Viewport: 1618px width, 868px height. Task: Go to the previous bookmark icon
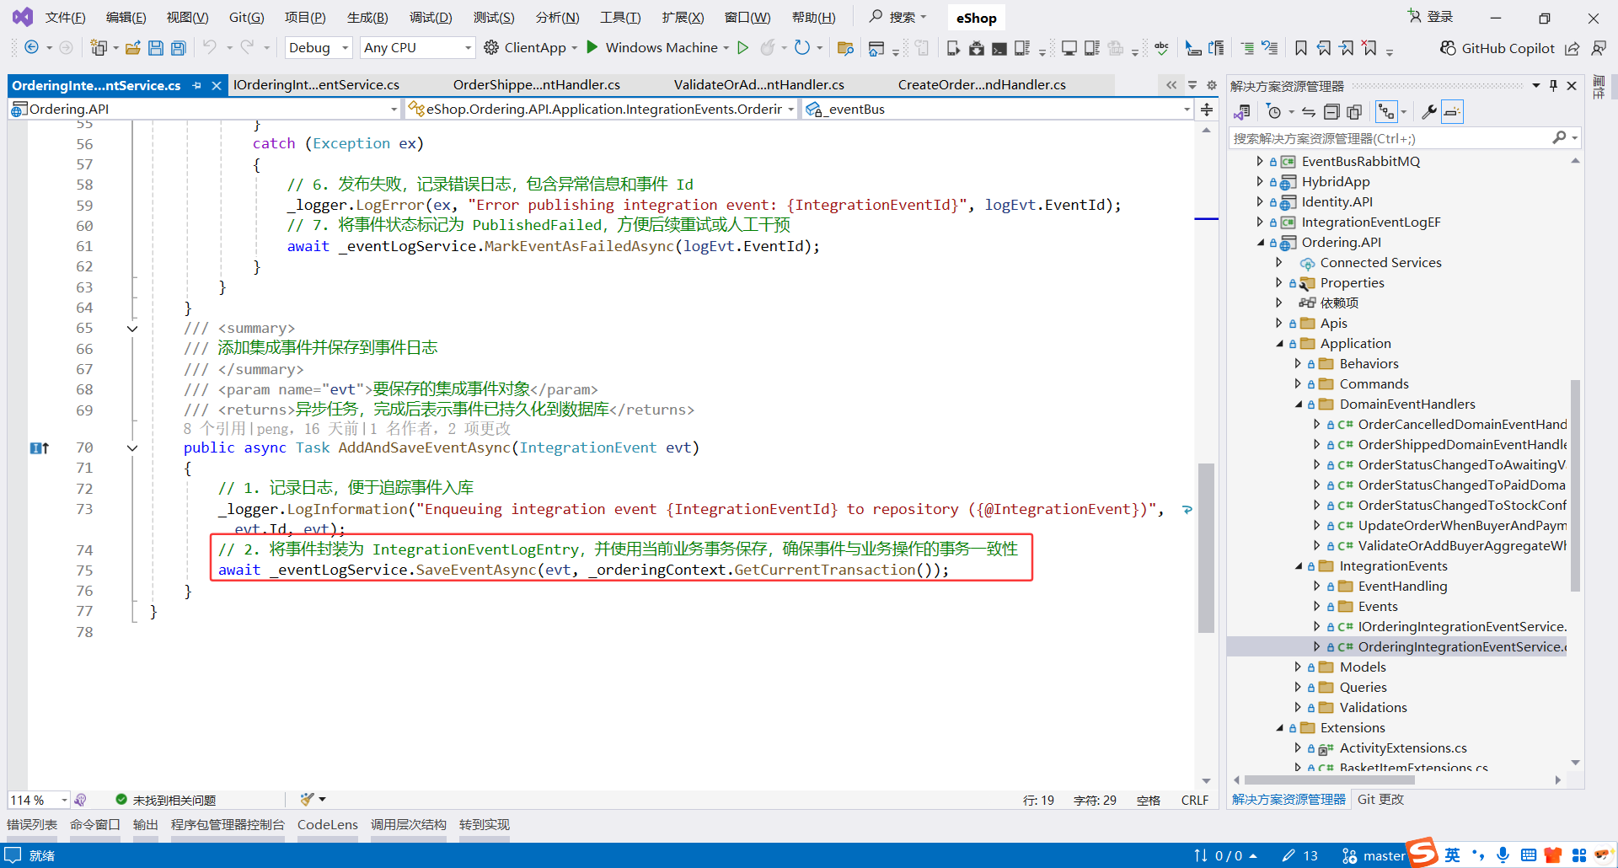tap(1324, 48)
